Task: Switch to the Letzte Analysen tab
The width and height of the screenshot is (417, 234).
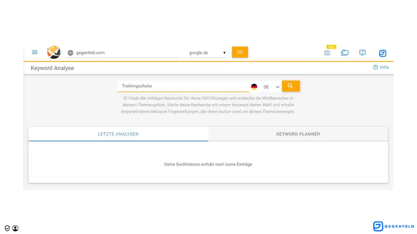Action: (118, 134)
